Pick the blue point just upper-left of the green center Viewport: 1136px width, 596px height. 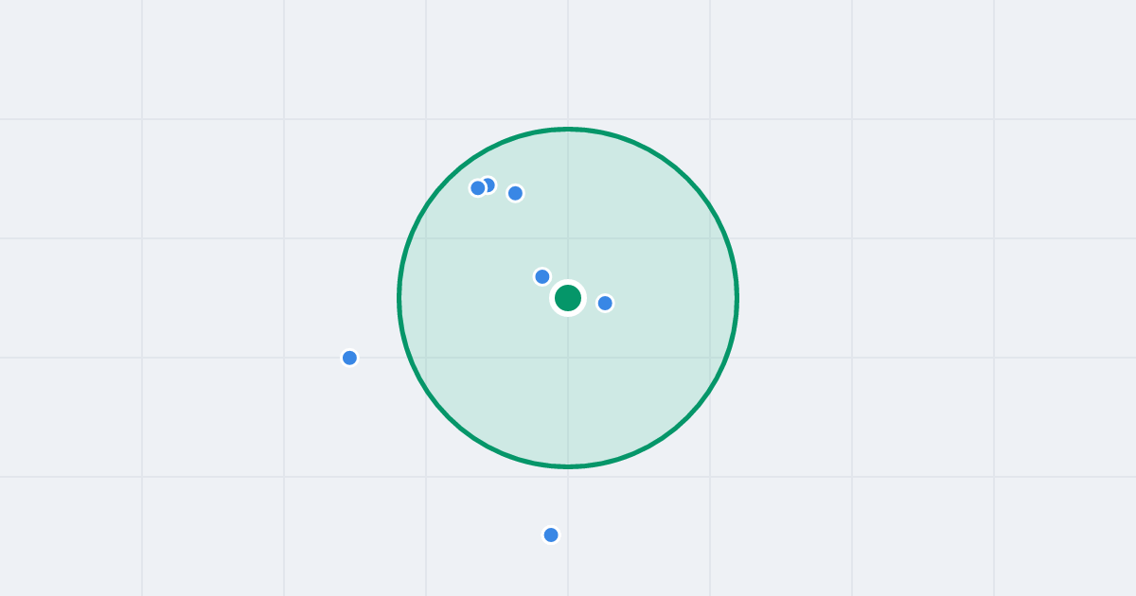pos(542,276)
